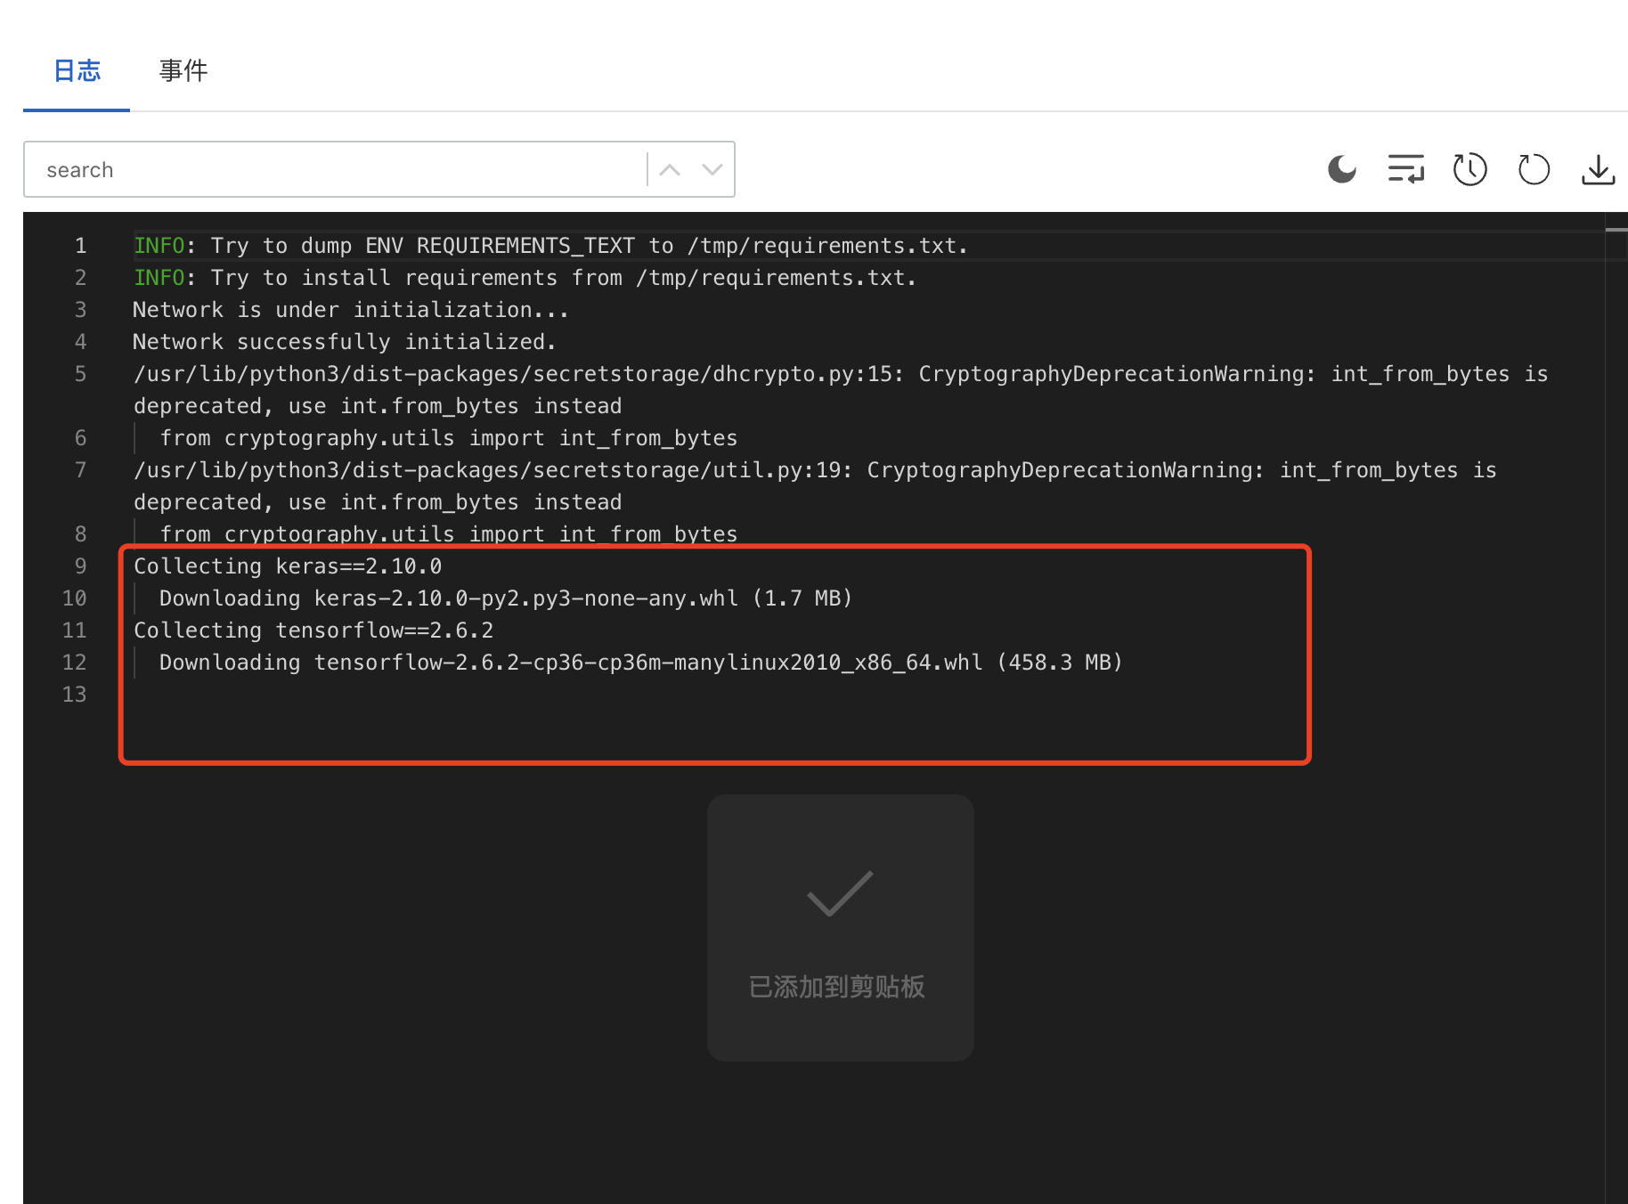Click the 已添加到剪贴板 toast checkmark
Image resolution: width=1628 pixels, height=1204 pixels.
coord(840,893)
